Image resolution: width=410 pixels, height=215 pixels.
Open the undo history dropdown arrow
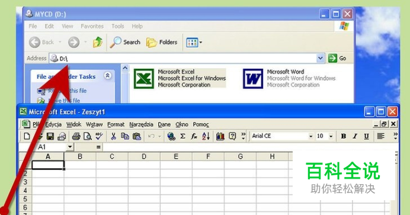point(159,136)
